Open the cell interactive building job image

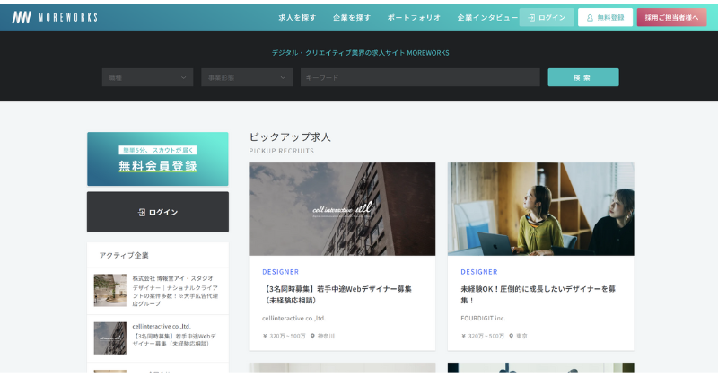coord(342,209)
